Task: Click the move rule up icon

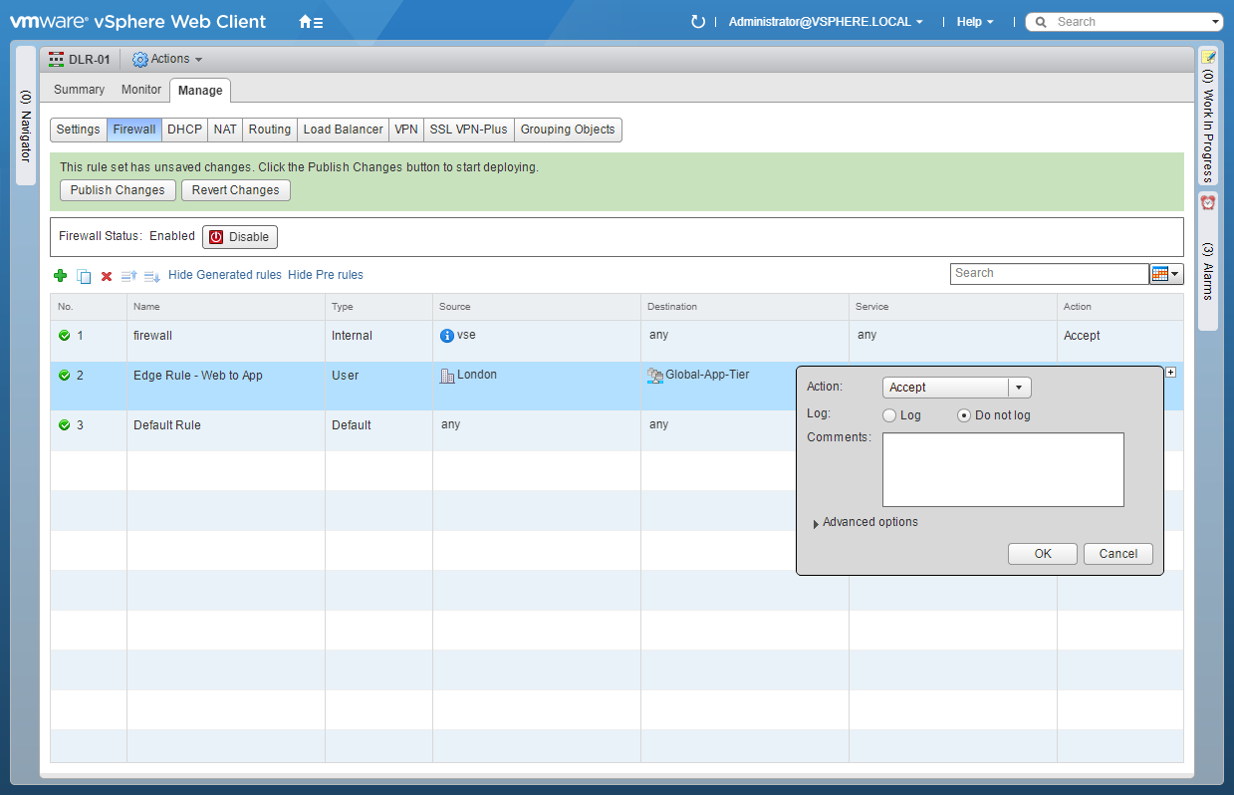Action: point(128,276)
